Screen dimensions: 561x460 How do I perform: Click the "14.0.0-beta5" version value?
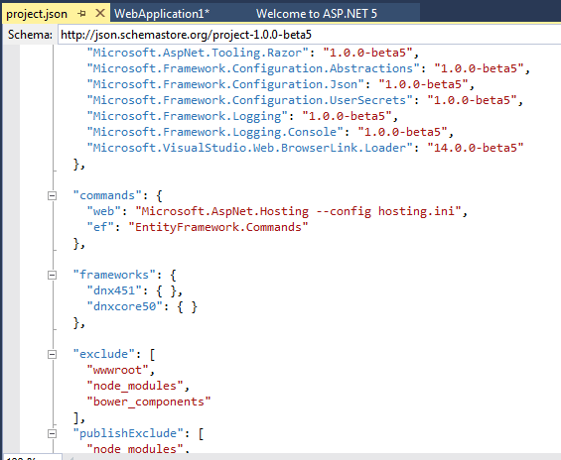[x=476, y=148]
